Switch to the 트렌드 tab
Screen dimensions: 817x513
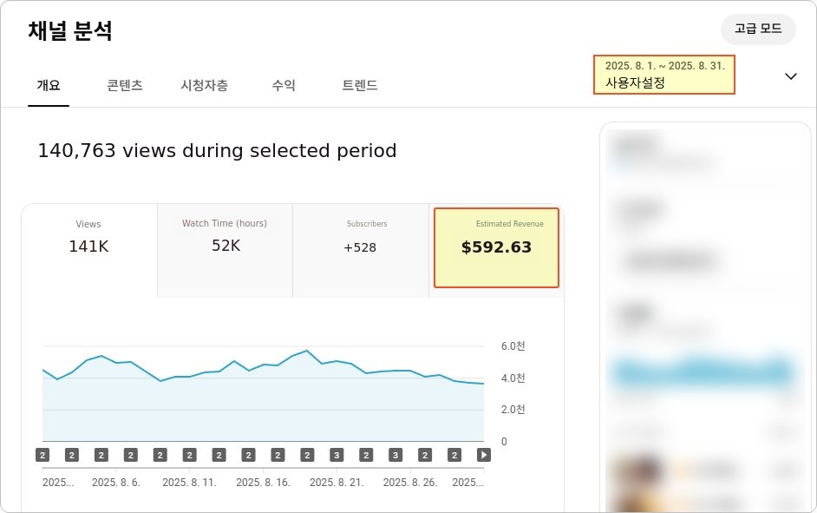[360, 85]
